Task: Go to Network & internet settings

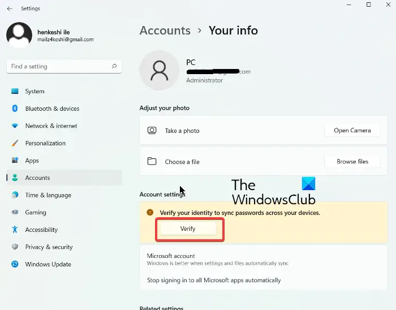Action: coord(64,126)
